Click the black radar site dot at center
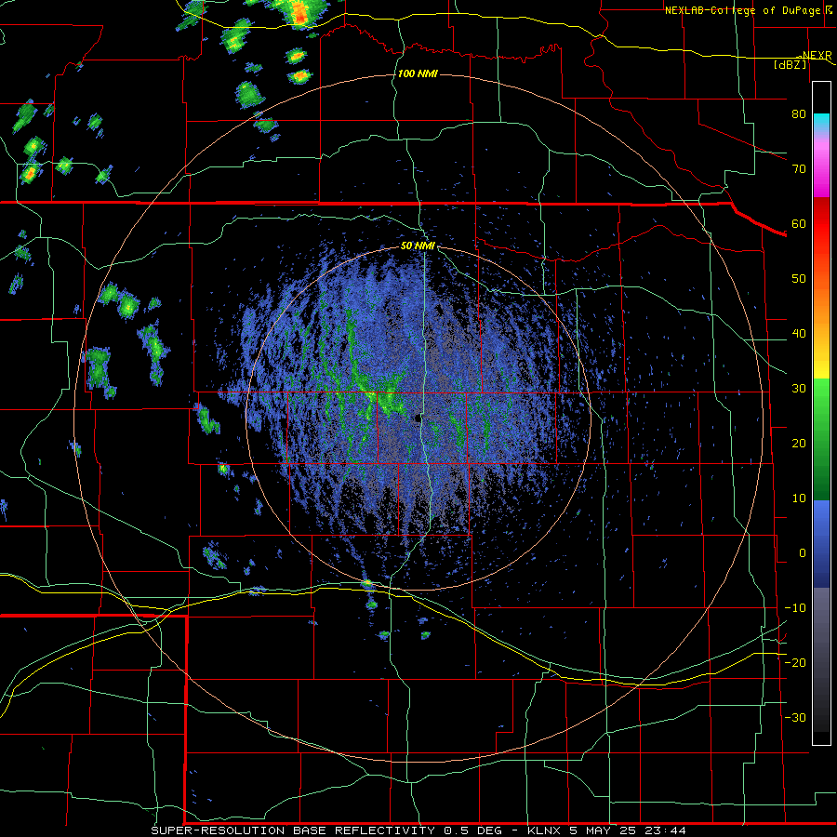Viewport: 837px width, 837px height. [x=418, y=419]
